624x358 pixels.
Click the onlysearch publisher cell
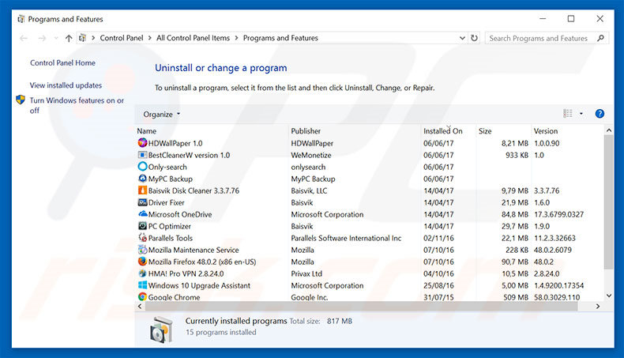coord(308,167)
